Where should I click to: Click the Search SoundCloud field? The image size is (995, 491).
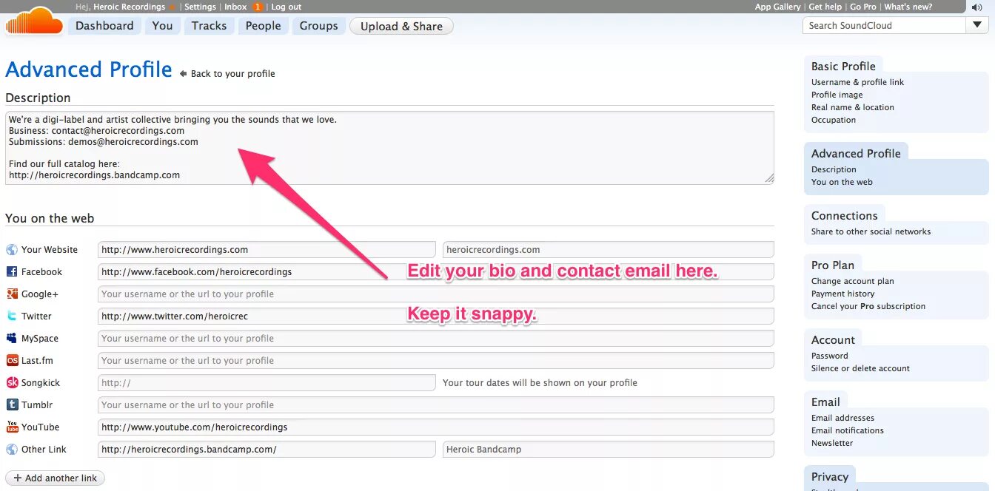[885, 25]
